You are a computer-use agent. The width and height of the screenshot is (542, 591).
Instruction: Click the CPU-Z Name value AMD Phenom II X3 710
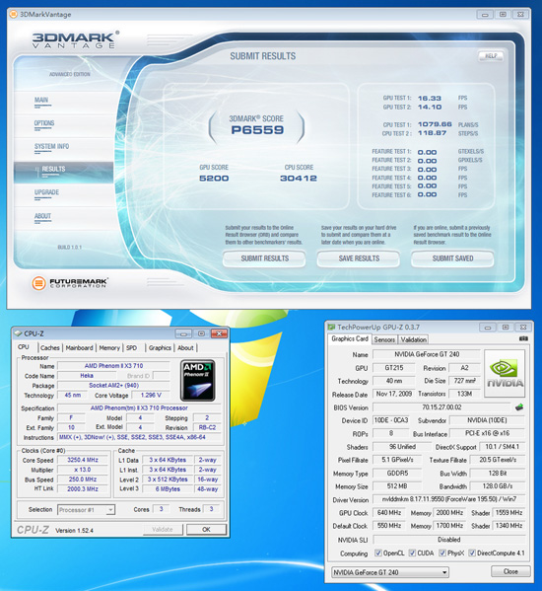[x=113, y=366]
